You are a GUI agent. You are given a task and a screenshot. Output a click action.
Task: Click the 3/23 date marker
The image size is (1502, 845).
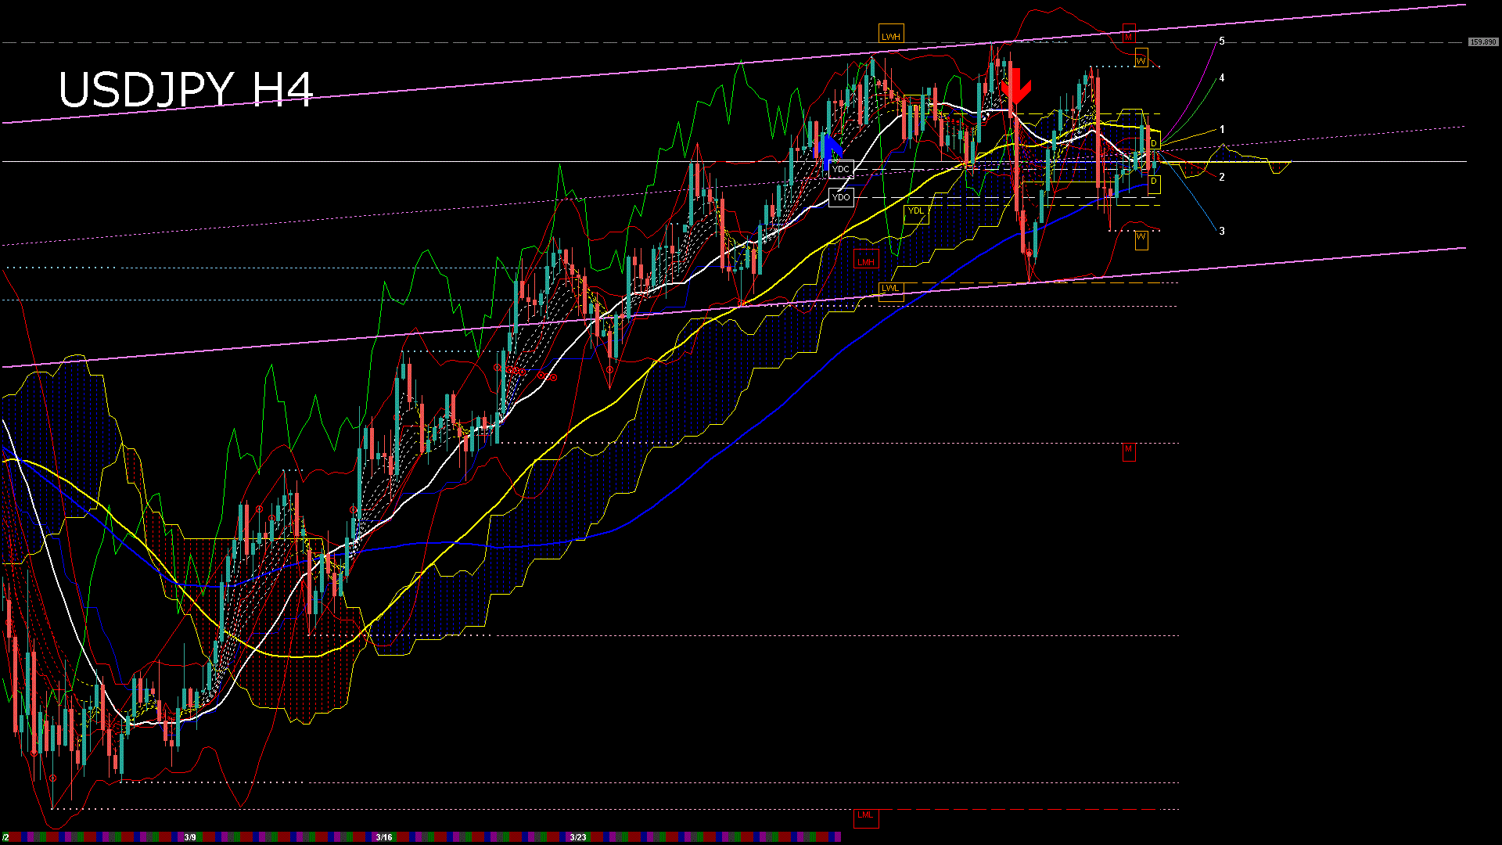pyautogui.click(x=578, y=837)
